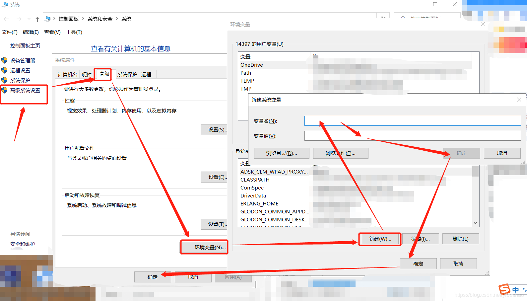Select the ADSK_CLM_WPAD_PROXY system variable
The image size is (527, 301).
356,172
